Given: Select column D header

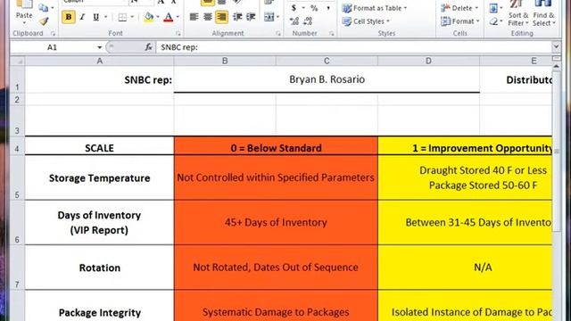Looking at the screenshot, I should click(428, 62).
